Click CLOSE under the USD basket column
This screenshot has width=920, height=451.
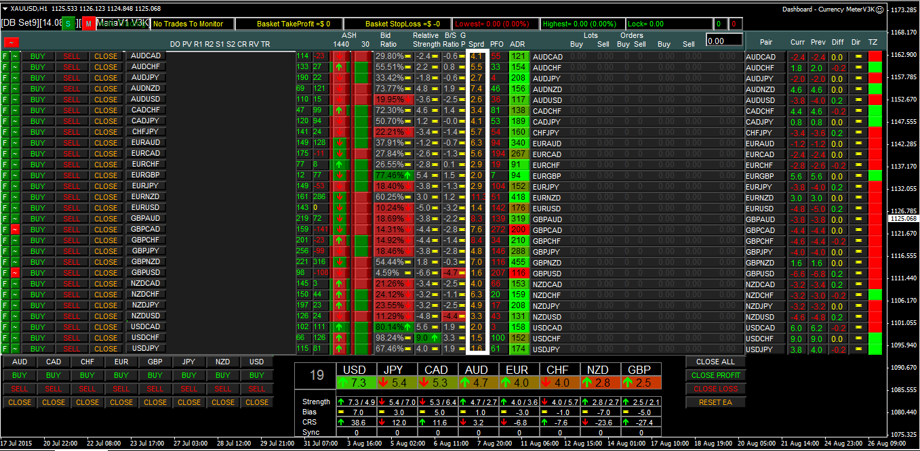(257, 402)
